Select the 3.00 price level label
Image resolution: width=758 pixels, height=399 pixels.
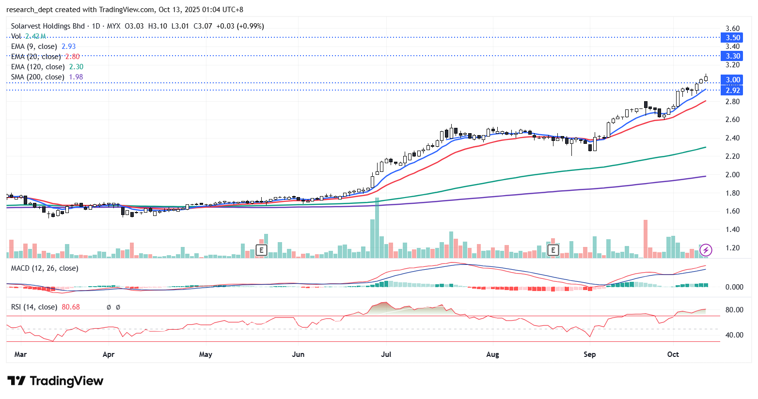[732, 80]
